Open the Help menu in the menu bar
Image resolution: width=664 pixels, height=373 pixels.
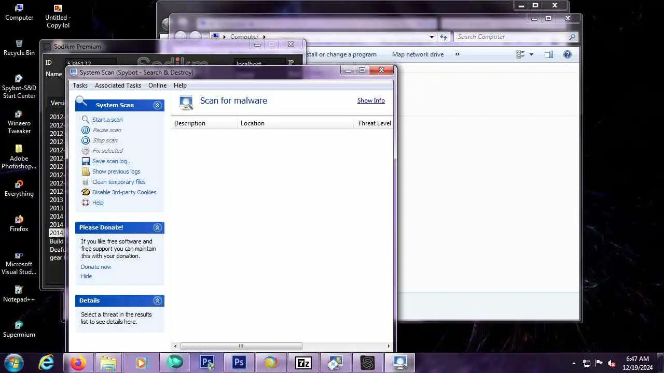[180, 85]
